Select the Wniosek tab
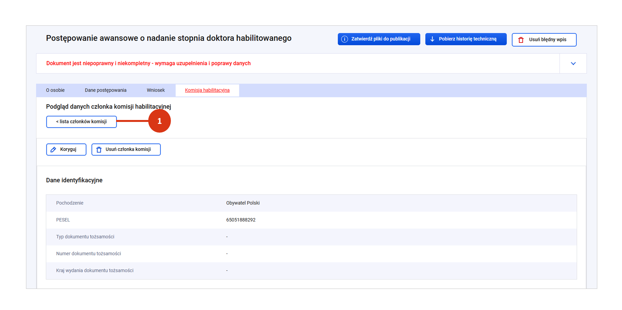Screen dimensions: 622x310 [155, 90]
